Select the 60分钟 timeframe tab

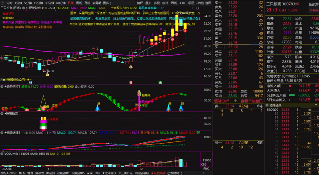coord(61,3)
